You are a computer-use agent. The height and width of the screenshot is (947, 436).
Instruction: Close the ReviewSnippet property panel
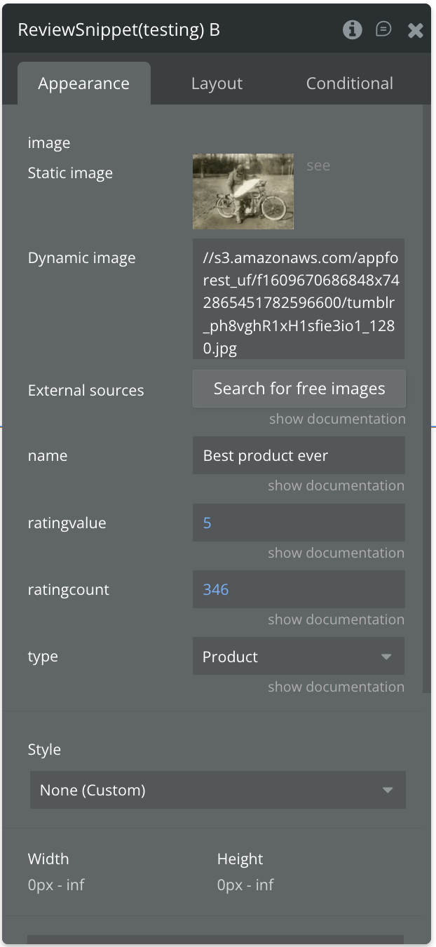(x=415, y=30)
